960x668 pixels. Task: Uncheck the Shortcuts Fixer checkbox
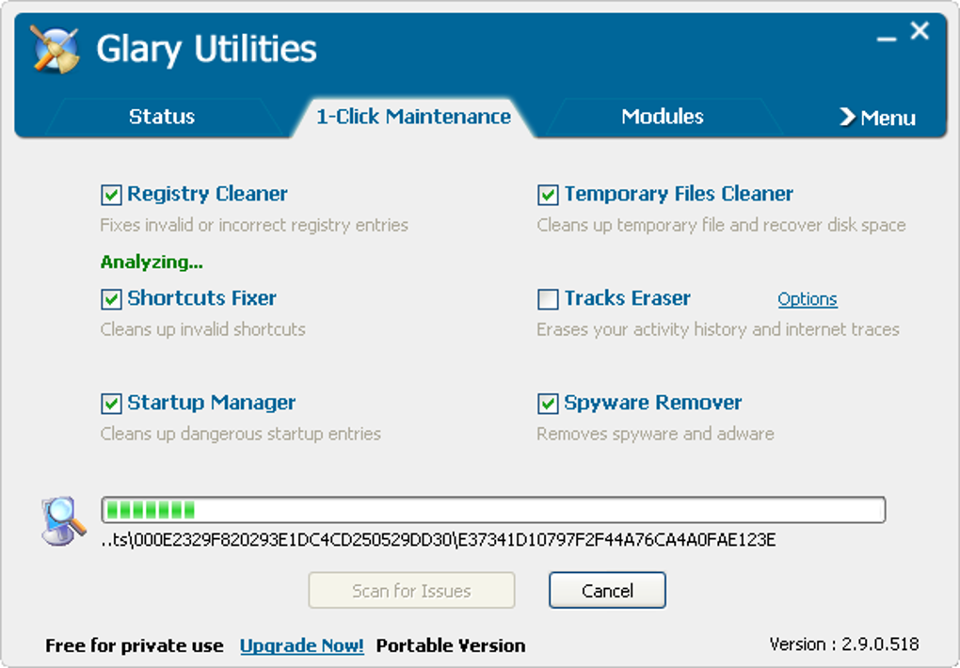tap(111, 299)
